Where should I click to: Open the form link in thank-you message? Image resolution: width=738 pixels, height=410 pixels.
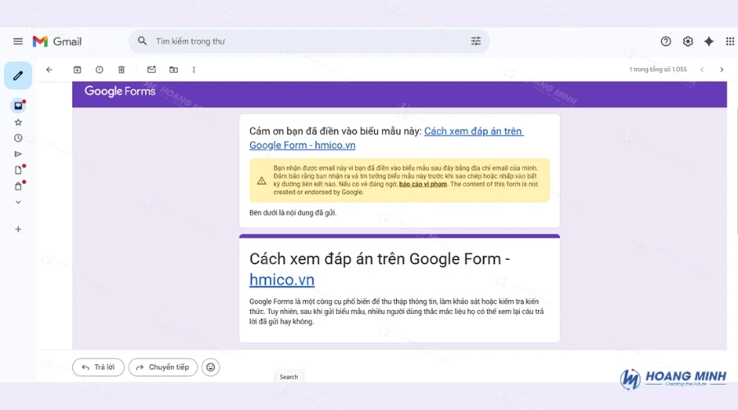pos(386,138)
